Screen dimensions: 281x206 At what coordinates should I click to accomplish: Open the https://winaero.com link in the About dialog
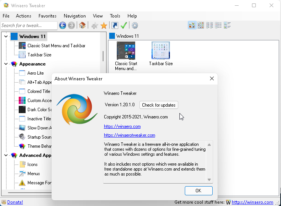122,126
